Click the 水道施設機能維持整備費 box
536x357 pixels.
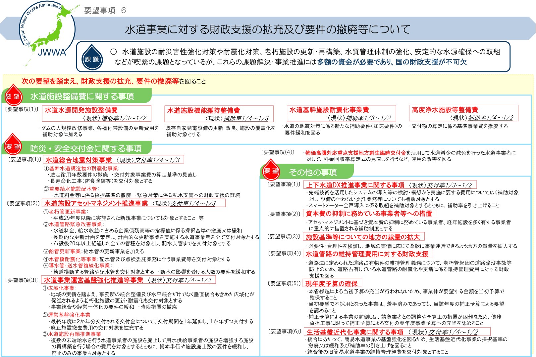(219, 114)
